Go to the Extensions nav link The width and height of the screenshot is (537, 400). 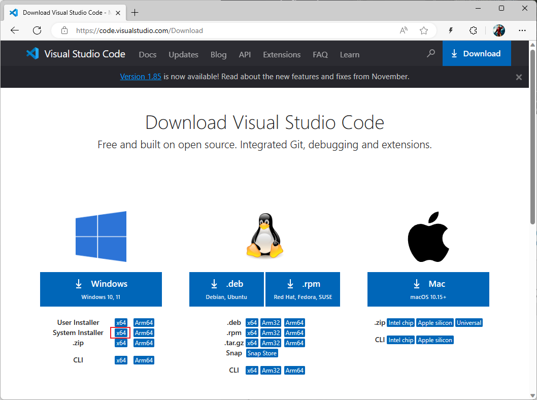282,54
